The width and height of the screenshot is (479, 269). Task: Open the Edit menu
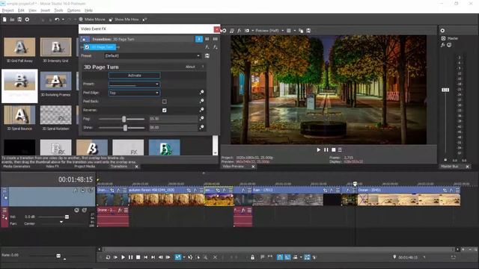coord(21,10)
